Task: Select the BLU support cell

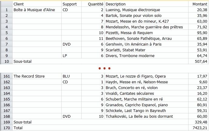Action: 66,76
